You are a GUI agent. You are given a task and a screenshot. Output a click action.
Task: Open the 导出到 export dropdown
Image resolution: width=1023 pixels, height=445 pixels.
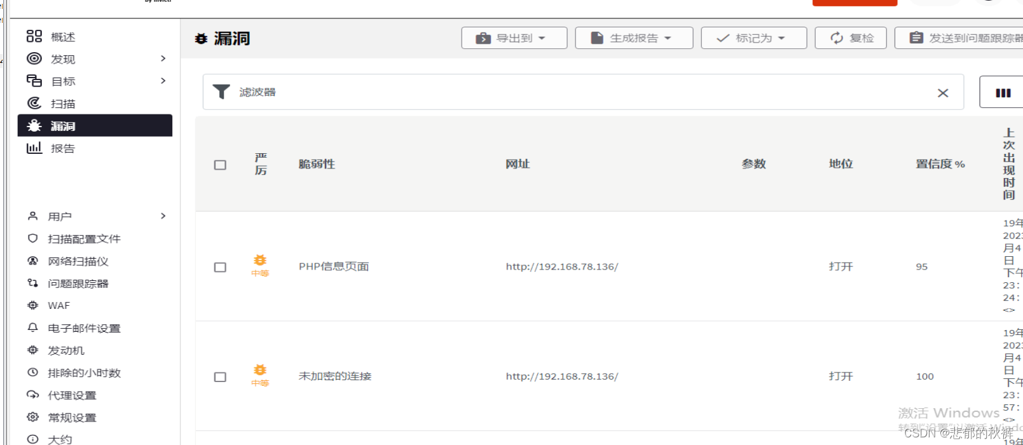514,38
